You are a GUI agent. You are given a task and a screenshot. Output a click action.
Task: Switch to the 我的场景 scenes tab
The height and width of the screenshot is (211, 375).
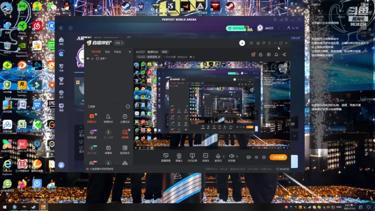96,52
